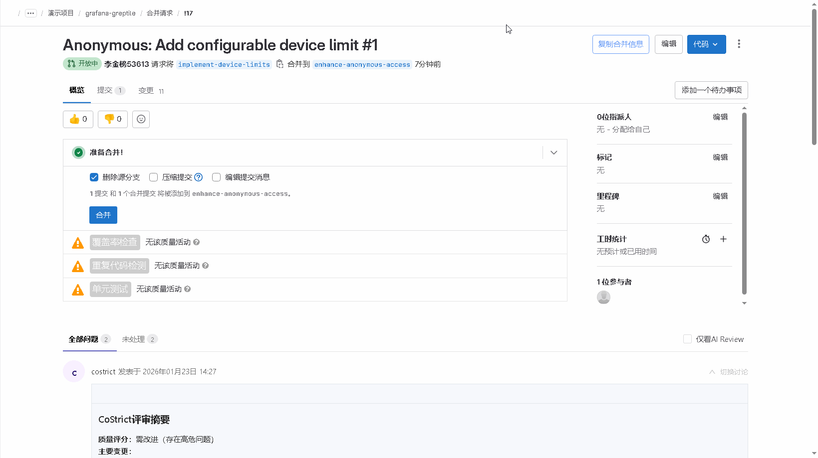The height and width of the screenshot is (458, 818).
Task: Enable the 压缩提交 checkbox
Action: (154, 177)
